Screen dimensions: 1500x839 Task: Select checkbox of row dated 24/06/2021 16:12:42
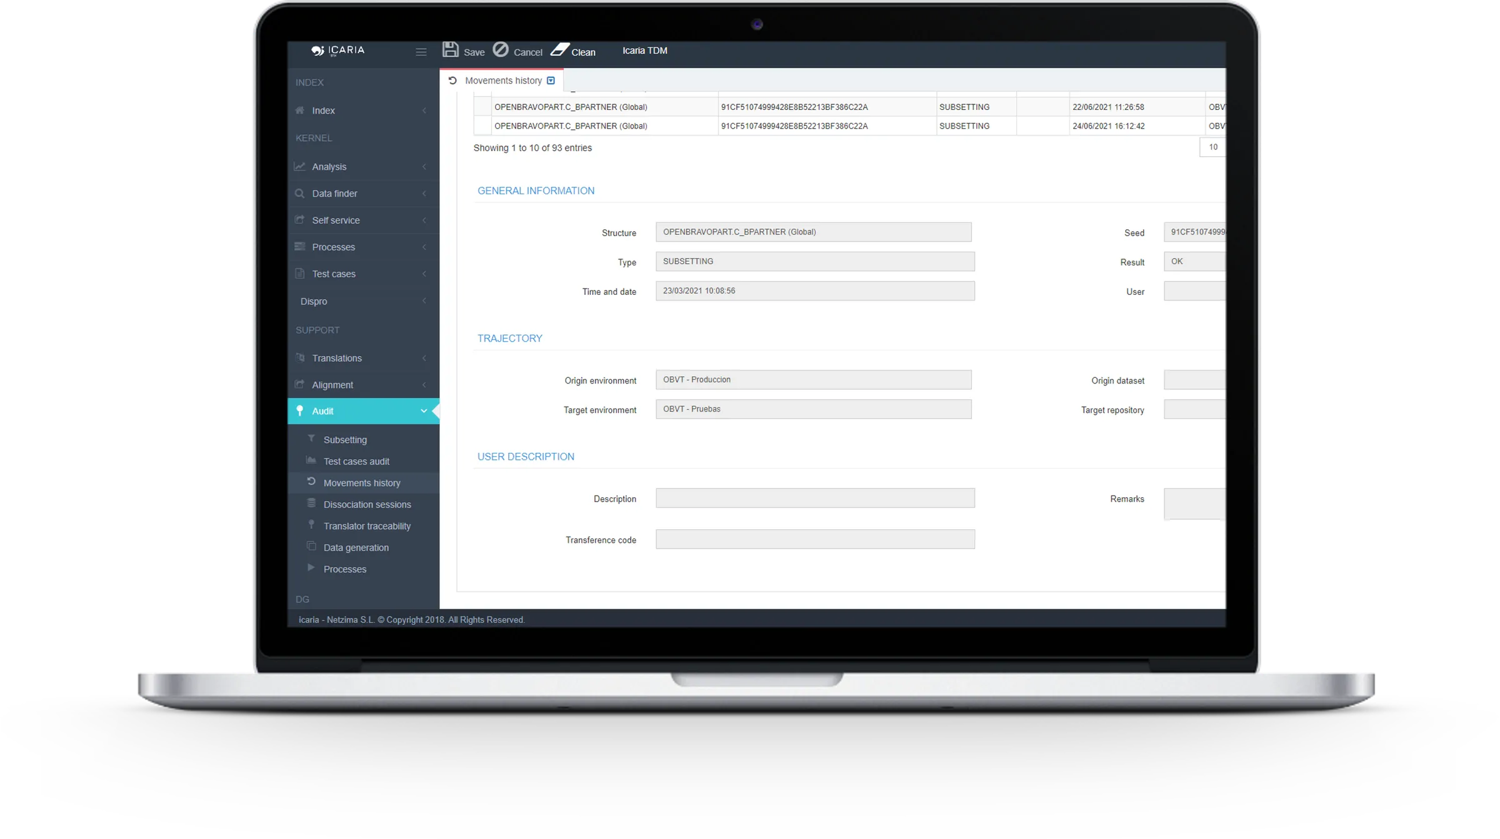pos(482,126)
